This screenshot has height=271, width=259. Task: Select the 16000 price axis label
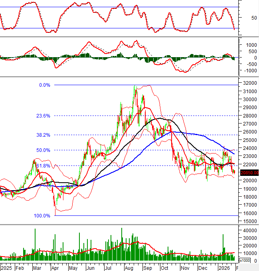[x=248, y=213]
